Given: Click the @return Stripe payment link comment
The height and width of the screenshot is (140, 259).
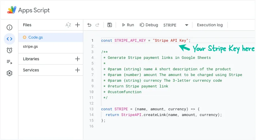Looking at the screenshot, I should pos(136,86).
